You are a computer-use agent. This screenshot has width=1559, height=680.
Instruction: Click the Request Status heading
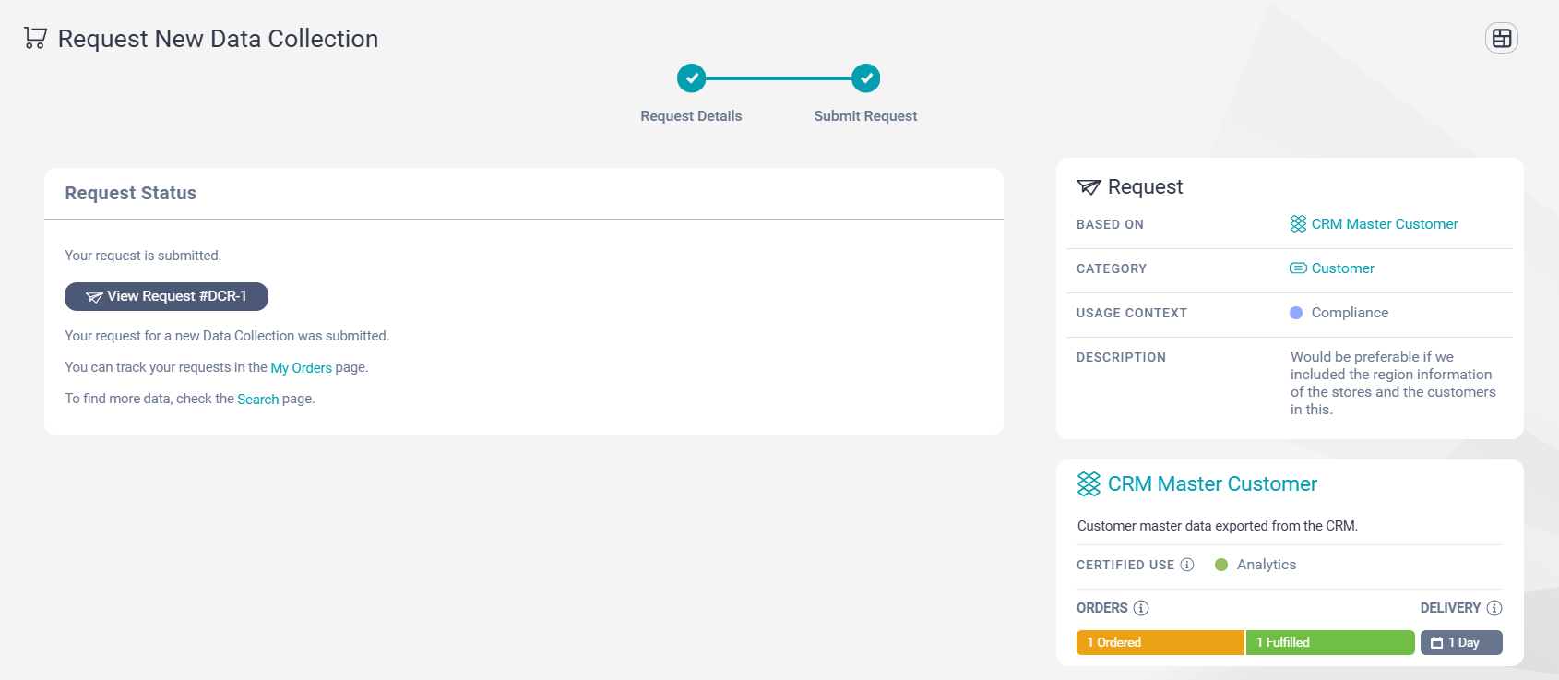(x=130, y=193)
